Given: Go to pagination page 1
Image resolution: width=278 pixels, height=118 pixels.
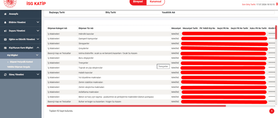Looking at the screenshot, I should pyautogui.click(x=271, y=111).
